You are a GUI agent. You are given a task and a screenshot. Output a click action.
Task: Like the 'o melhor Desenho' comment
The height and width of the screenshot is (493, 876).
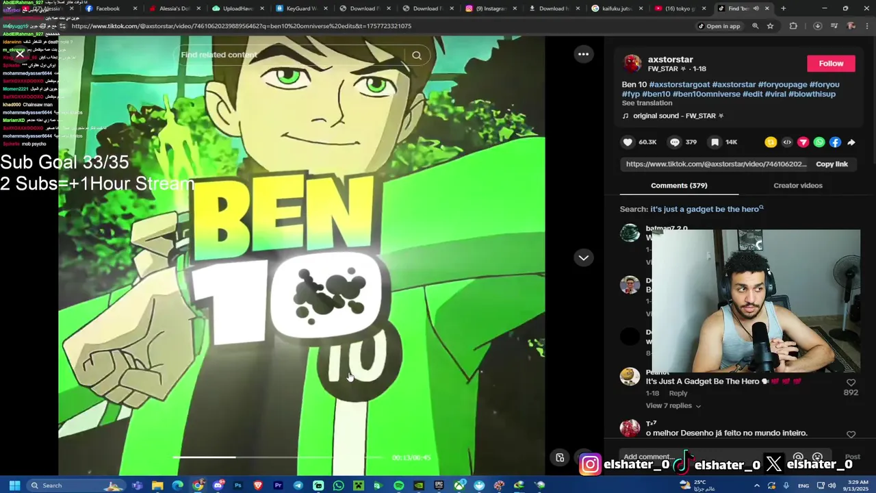[x=851, y=434]
